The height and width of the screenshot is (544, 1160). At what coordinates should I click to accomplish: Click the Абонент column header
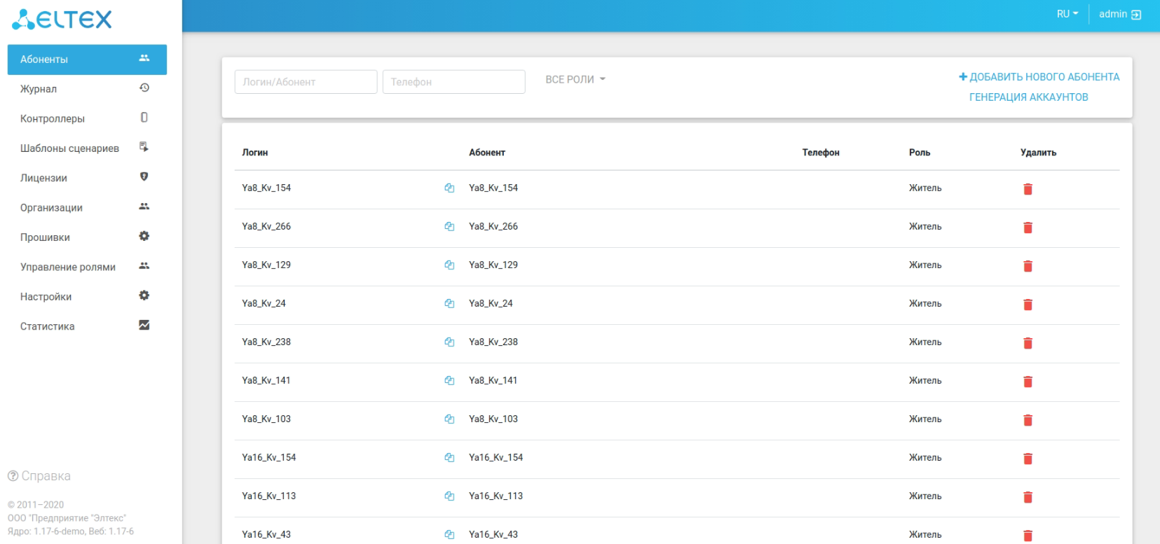pos(487,153)
